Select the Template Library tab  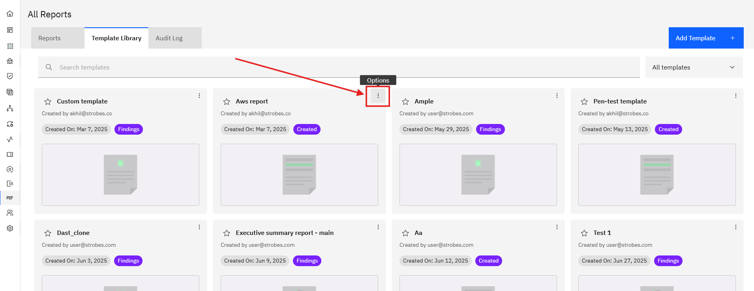tap(116, 38)
